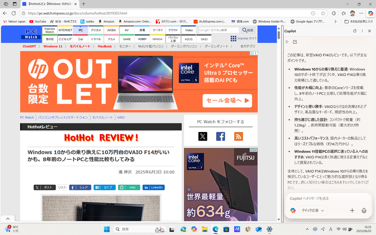
Task: Add attachment with plus icon in Copilot
Action: tap(352, 210)
